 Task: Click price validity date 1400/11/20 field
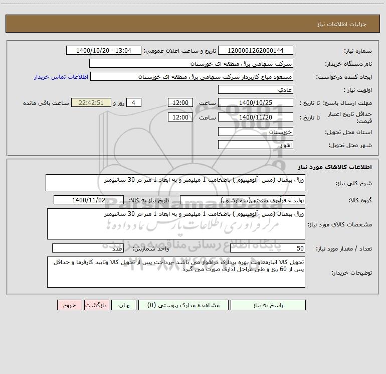[256, 117]
